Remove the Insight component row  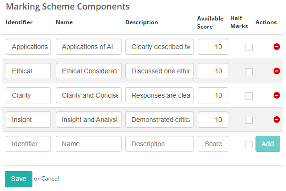pyautogui.click(x=276, y=120)
